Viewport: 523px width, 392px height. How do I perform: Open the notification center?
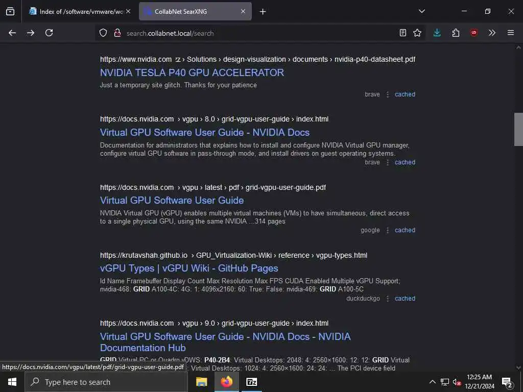507,382
